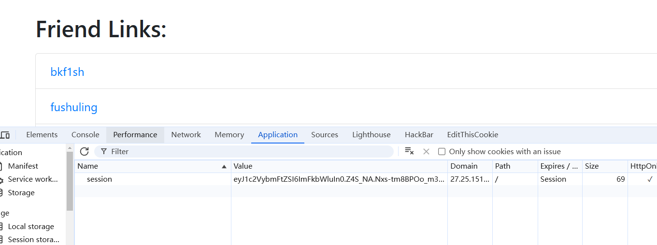Click the Session storage table icon
This screenshot has width=657, height=245.
[x=1, y=240]
